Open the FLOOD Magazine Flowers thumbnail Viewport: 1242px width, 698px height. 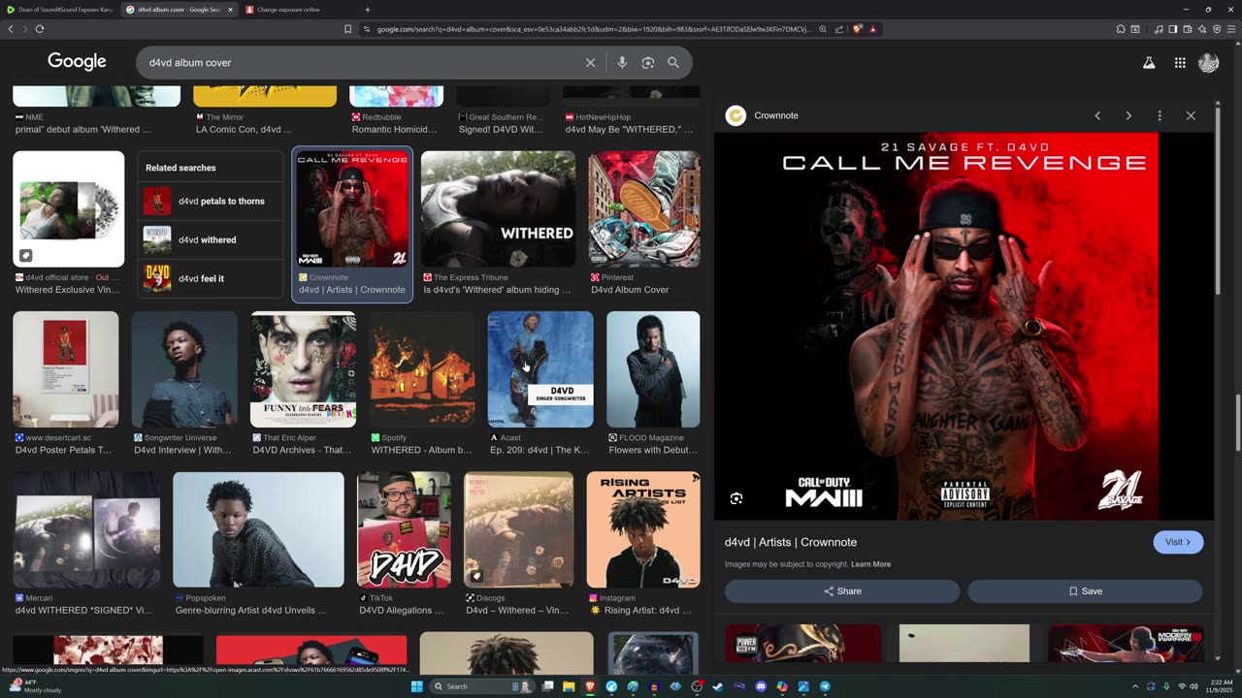[x=653, y=369]
